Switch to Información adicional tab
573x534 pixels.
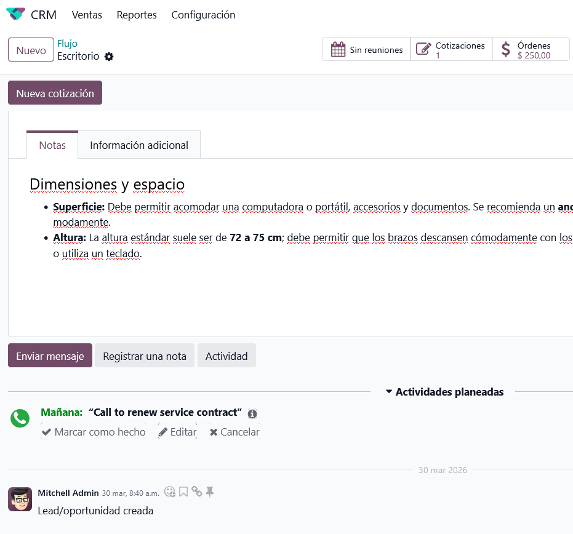[x=139, y=145]
